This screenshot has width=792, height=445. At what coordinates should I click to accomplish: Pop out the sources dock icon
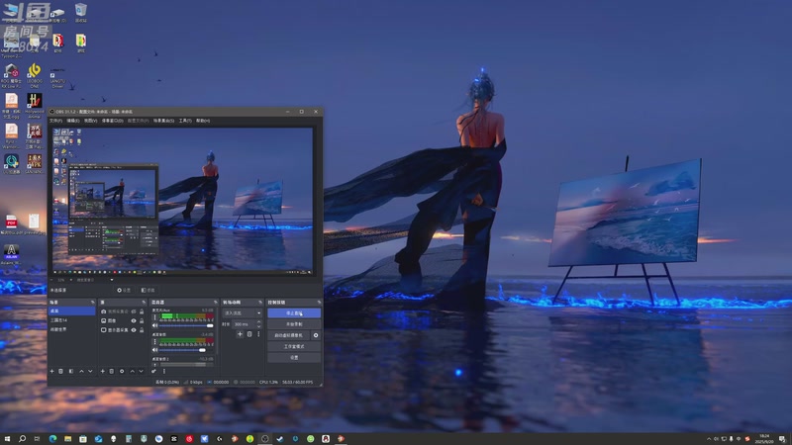(x=144, y=303)
